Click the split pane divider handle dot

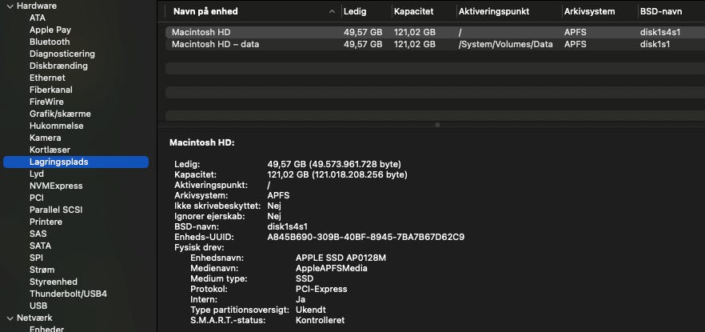(x=437, y=125)
